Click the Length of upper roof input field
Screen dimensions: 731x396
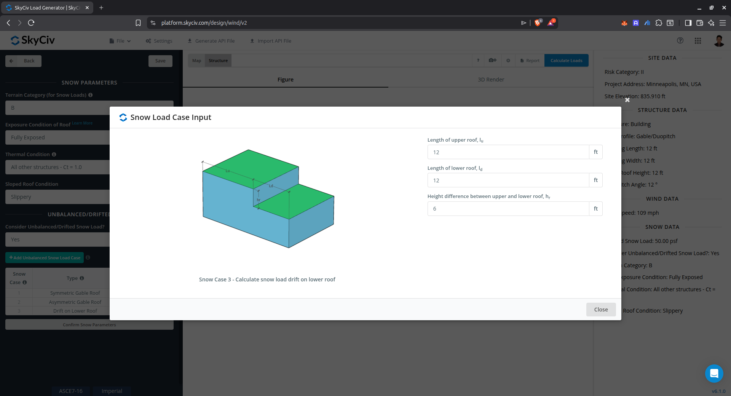pyautogui.click(x=508, y=152)
